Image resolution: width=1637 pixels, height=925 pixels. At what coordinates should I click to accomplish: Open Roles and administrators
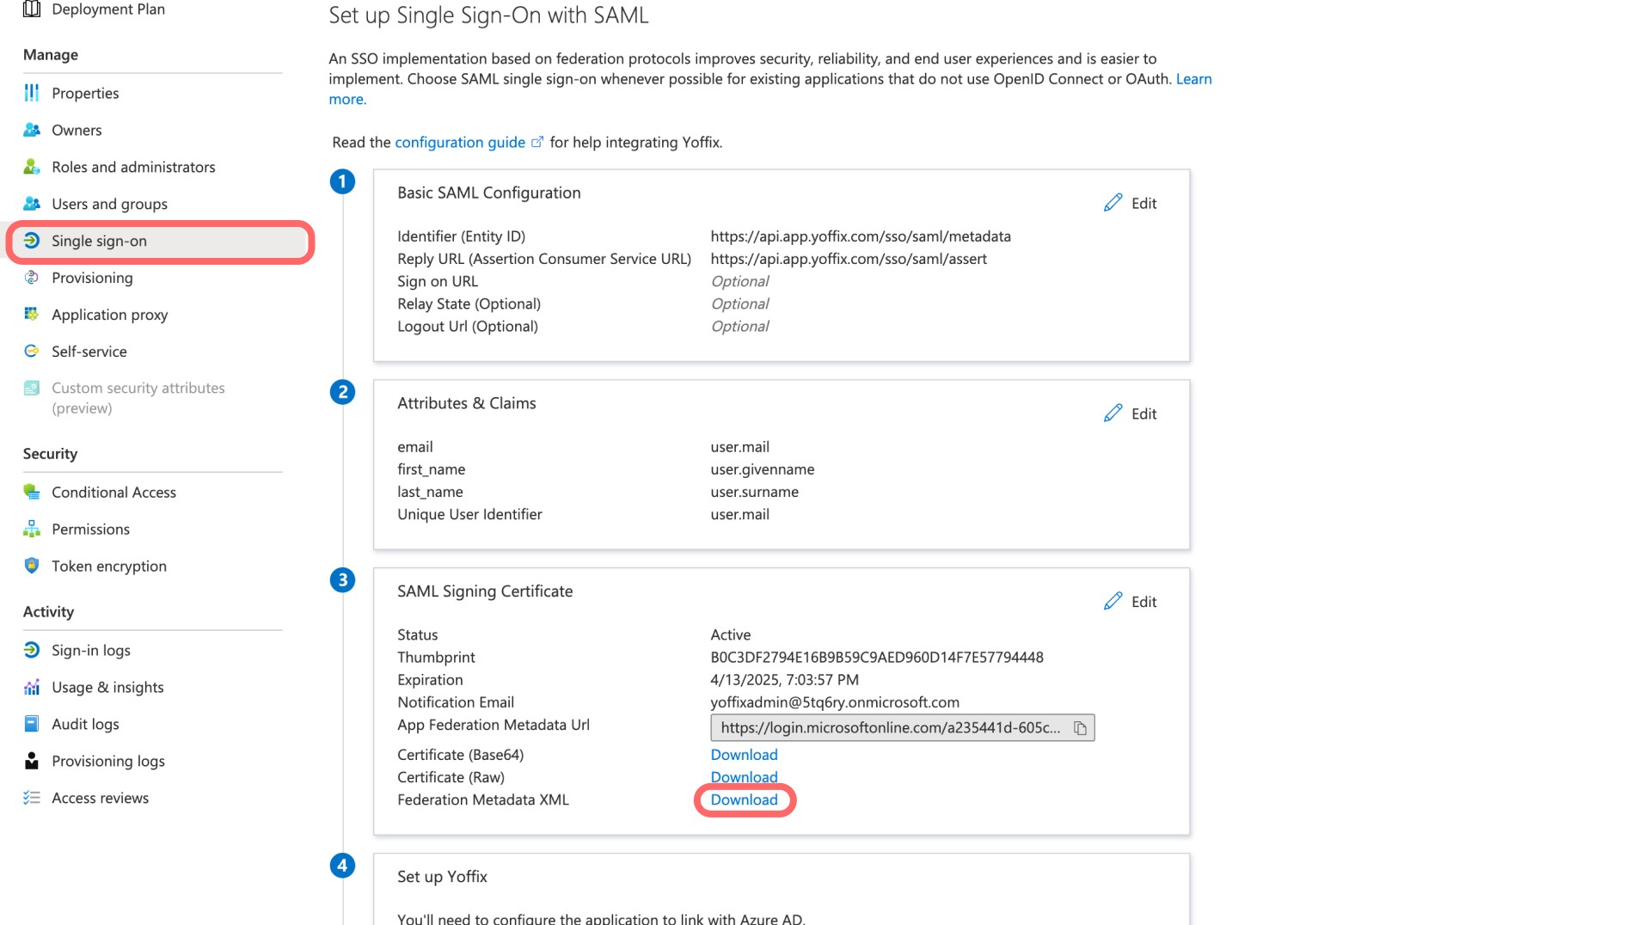click(x=133, y=167)
